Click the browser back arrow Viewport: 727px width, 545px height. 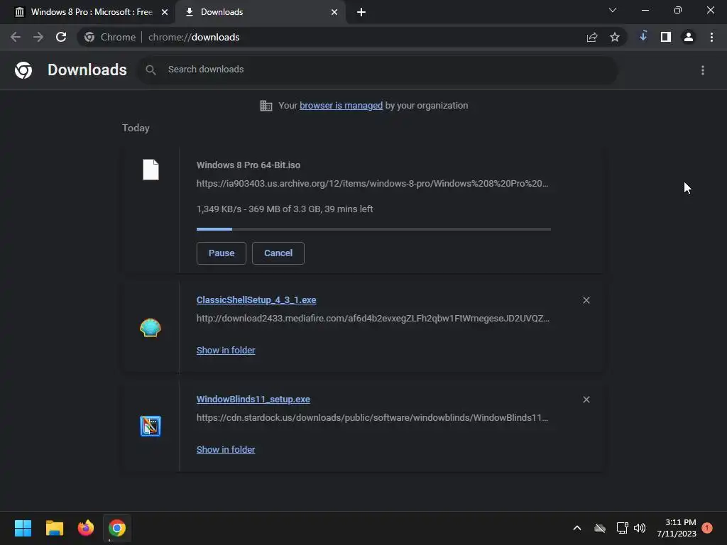(16, 37)
